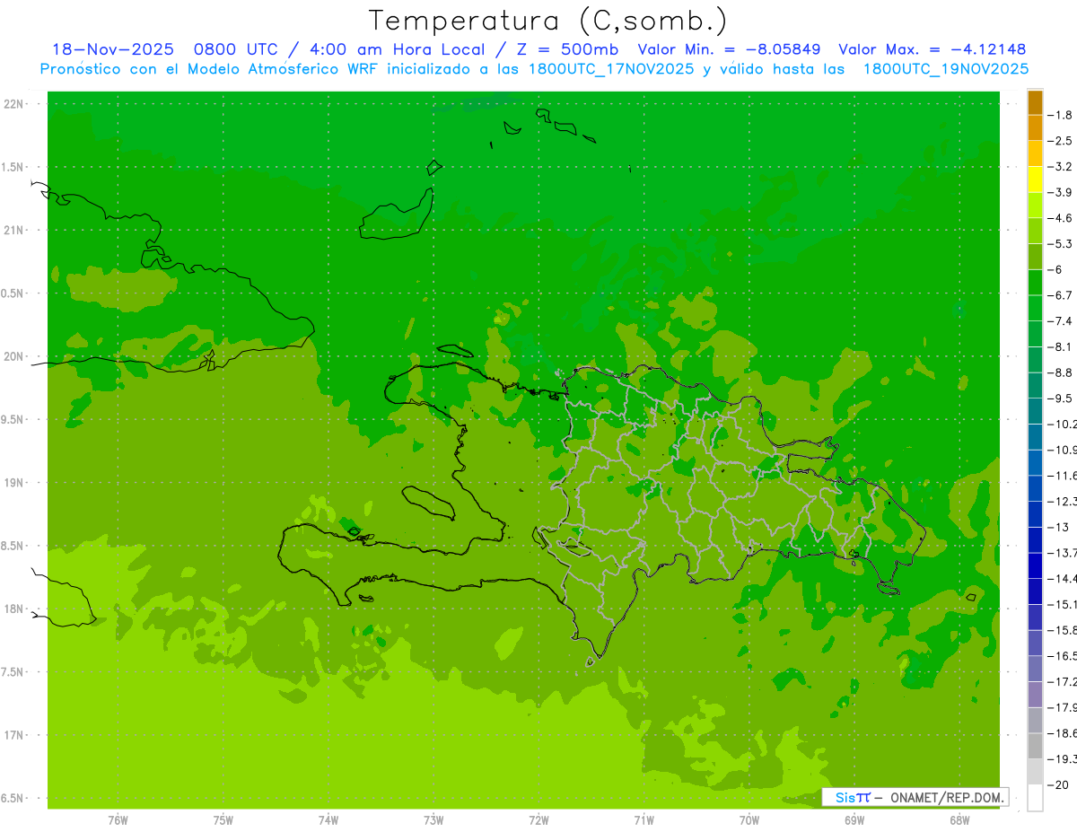Click the dark orange top segment of the color bar
Viewport: 1077px width, 832px height.
(x=1035, y=102)
